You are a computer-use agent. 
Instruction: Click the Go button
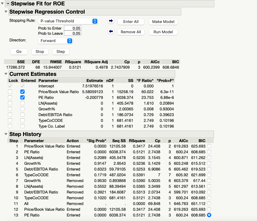click(x=19, y=51)
